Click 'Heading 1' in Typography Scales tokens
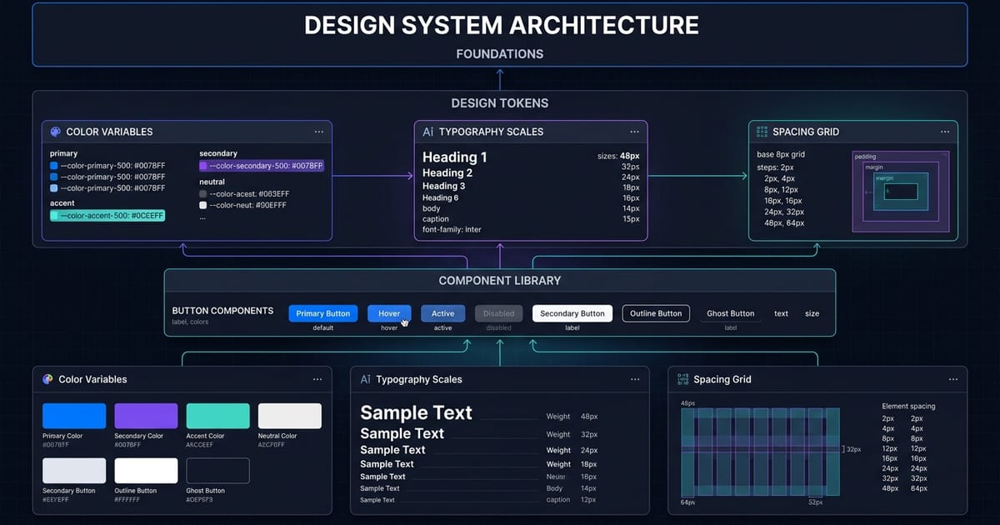Image resolution: width=1000 pixels, height=525 pixels. [x=455, y=157]
